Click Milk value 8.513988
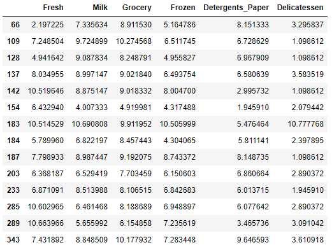This screenshot has height=252, width=332. point(92,190)
